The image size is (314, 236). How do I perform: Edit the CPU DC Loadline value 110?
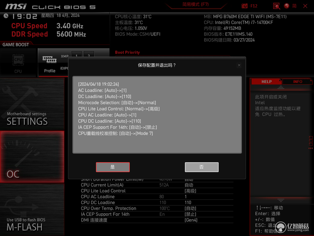[188, 203]
